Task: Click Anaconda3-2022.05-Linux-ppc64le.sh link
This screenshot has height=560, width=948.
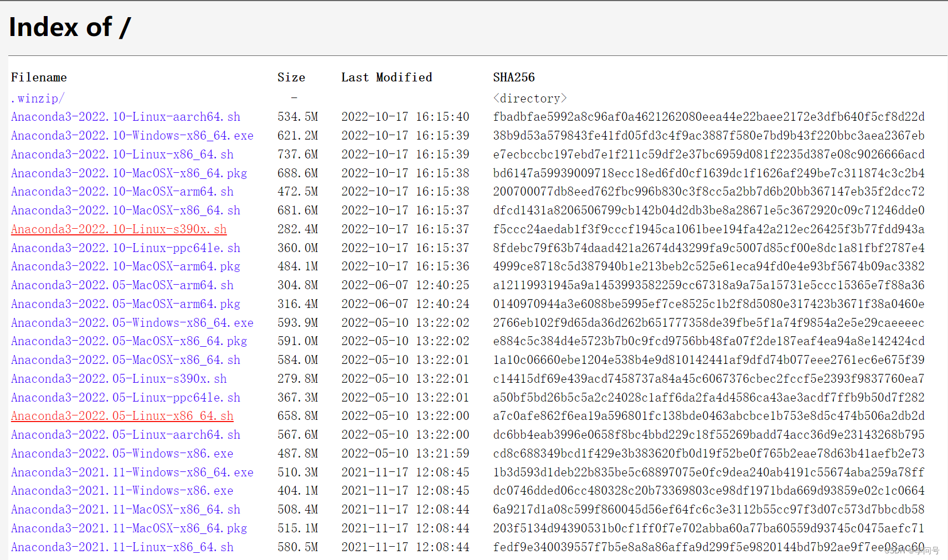Action: [x=126, y=398]
